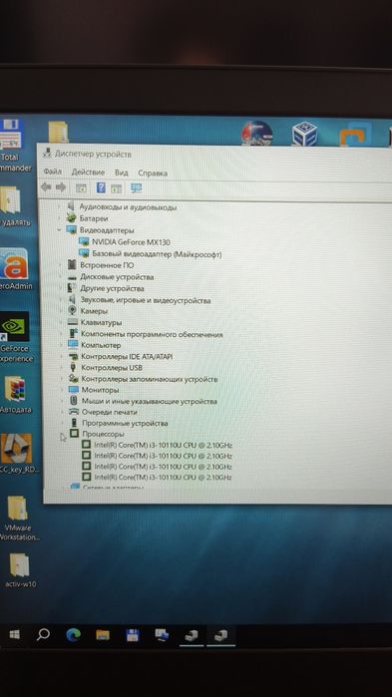
Task: Click the Диспетчер устройств title text
Action: [x=93, y=155]
